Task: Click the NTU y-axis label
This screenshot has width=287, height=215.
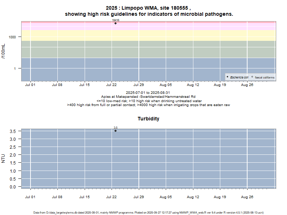Action: [4, 158]
